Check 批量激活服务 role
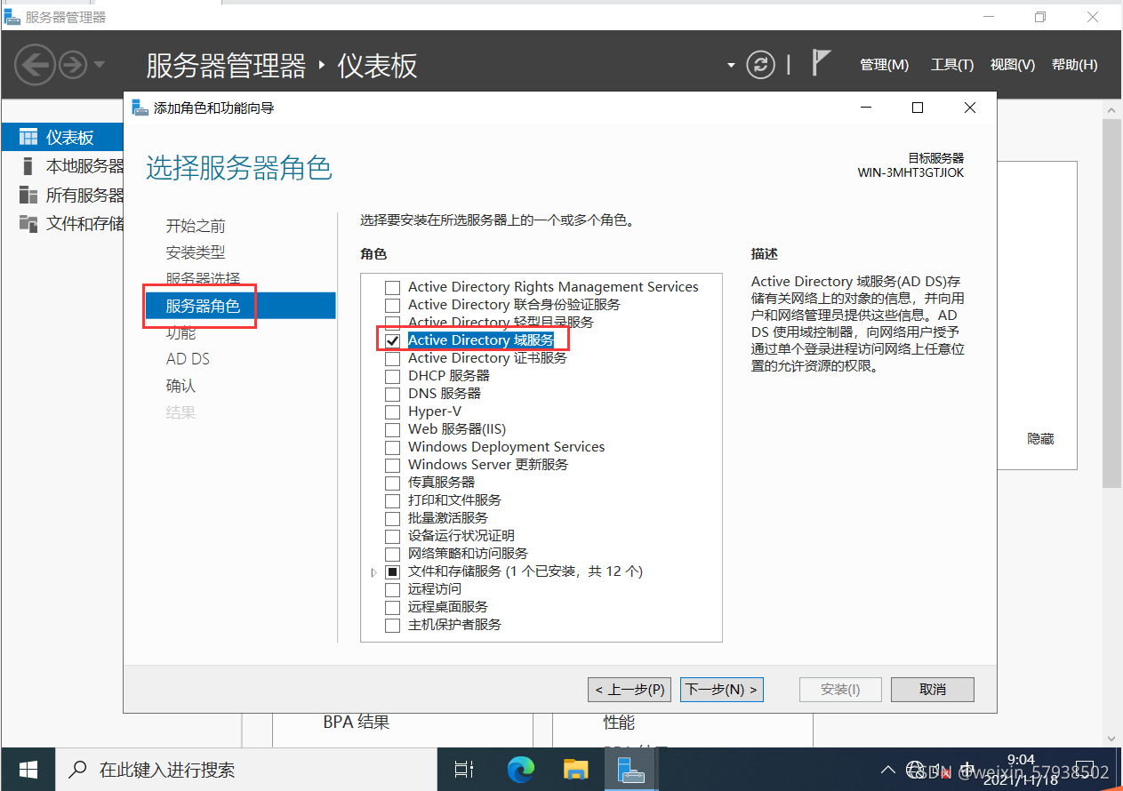Screen dimensions: 1123x791 (x=392, y=518)
